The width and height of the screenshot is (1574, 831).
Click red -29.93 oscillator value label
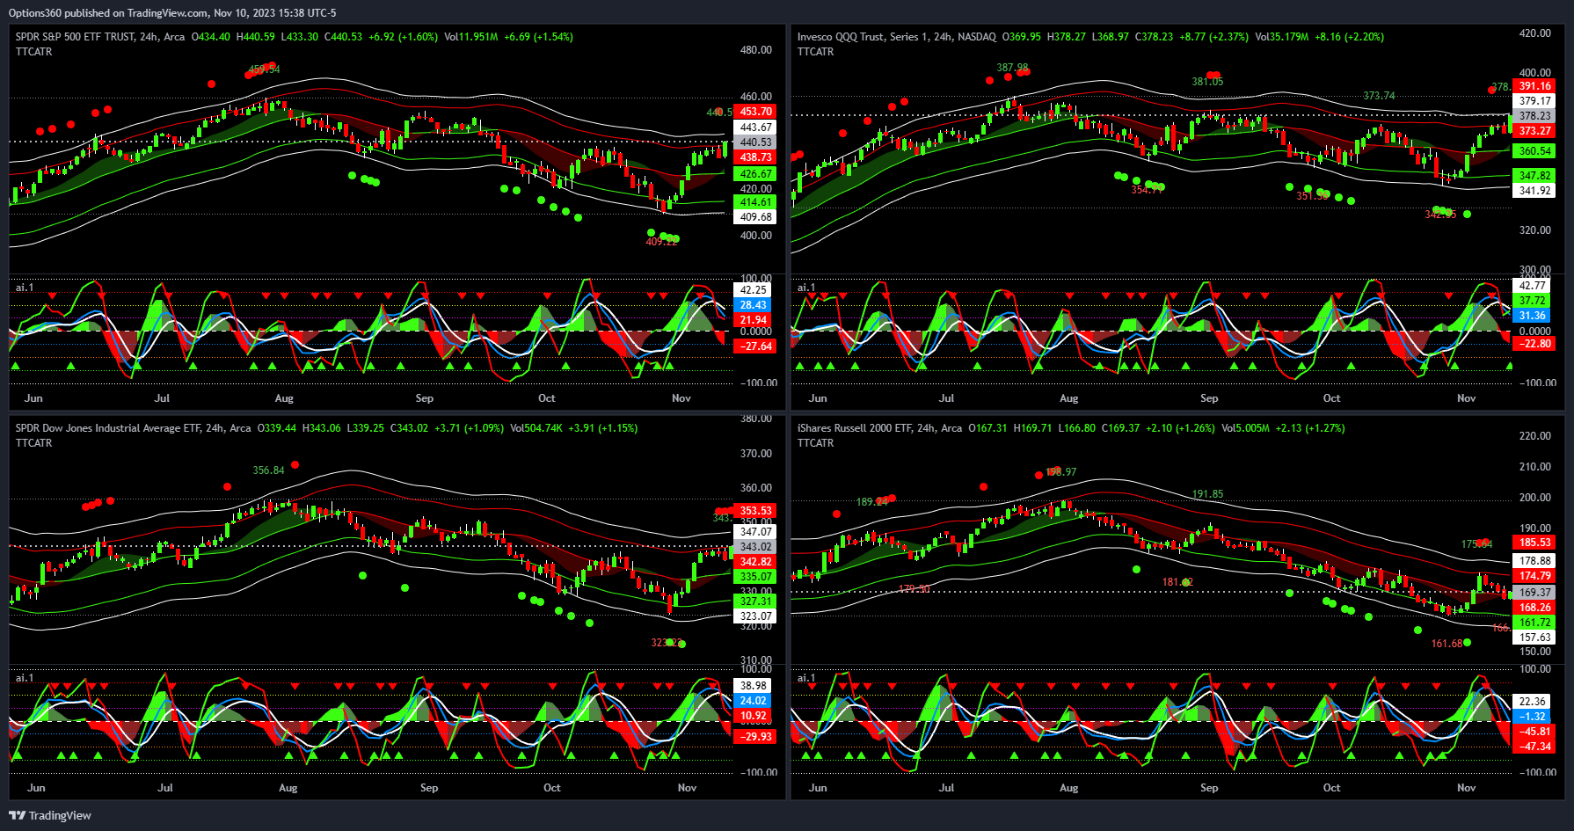[755, 737]
